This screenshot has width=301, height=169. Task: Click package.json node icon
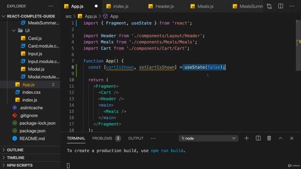15,131
